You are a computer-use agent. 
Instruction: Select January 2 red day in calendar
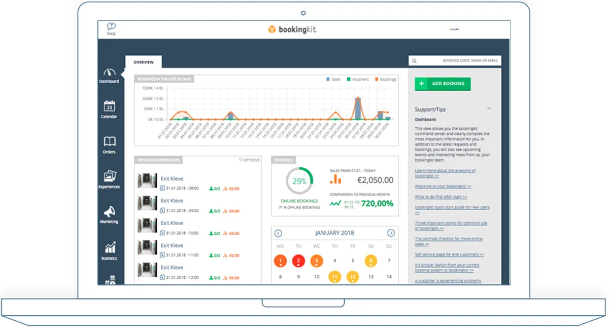point(298,261)
